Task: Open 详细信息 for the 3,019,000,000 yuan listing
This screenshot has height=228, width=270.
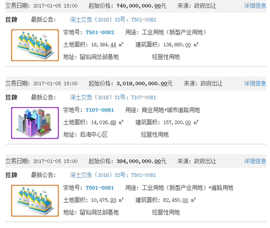Action: click(255, 83)
